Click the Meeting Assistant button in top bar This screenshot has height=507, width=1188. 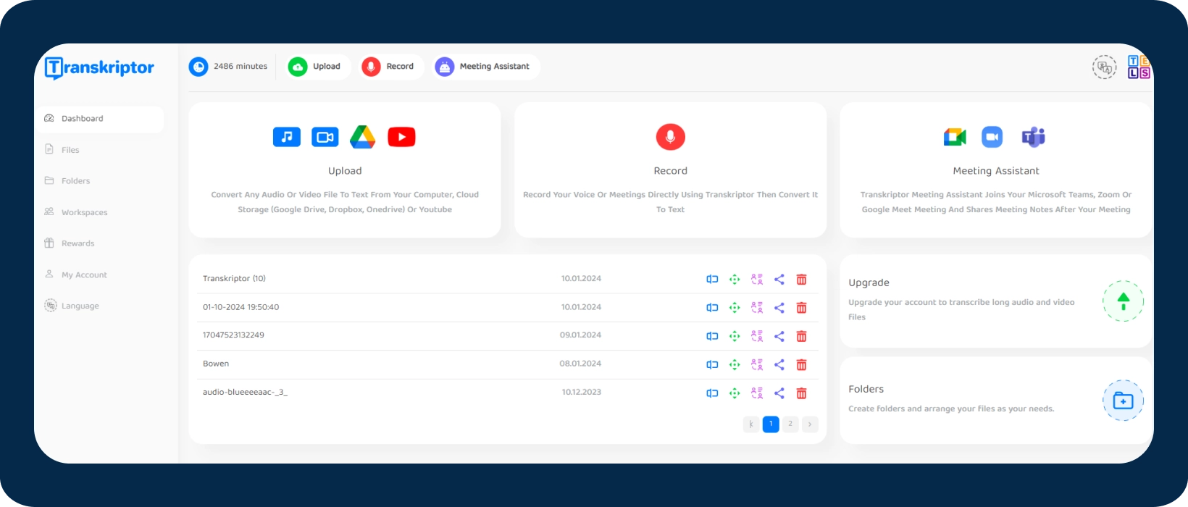point(486,67)
